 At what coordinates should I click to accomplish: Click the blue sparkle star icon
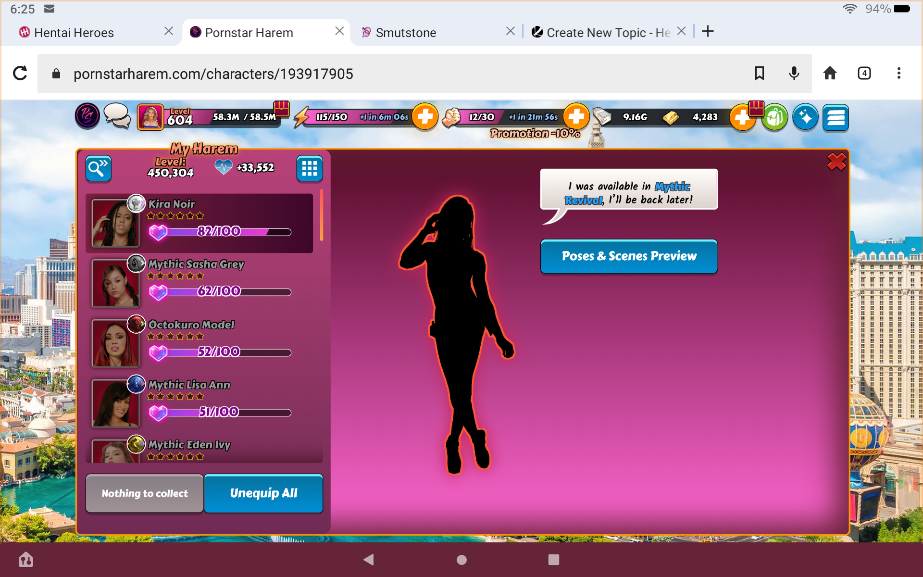pyautogui.click(x=805, y=117)
